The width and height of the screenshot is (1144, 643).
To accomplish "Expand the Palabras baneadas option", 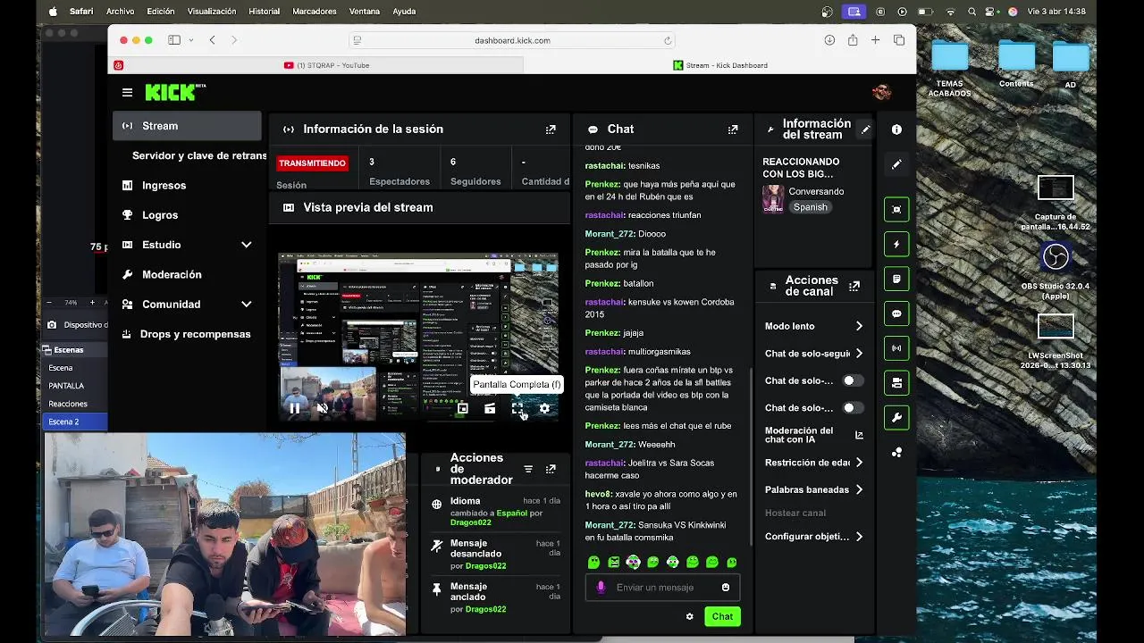I will click(x=813, y=489).
